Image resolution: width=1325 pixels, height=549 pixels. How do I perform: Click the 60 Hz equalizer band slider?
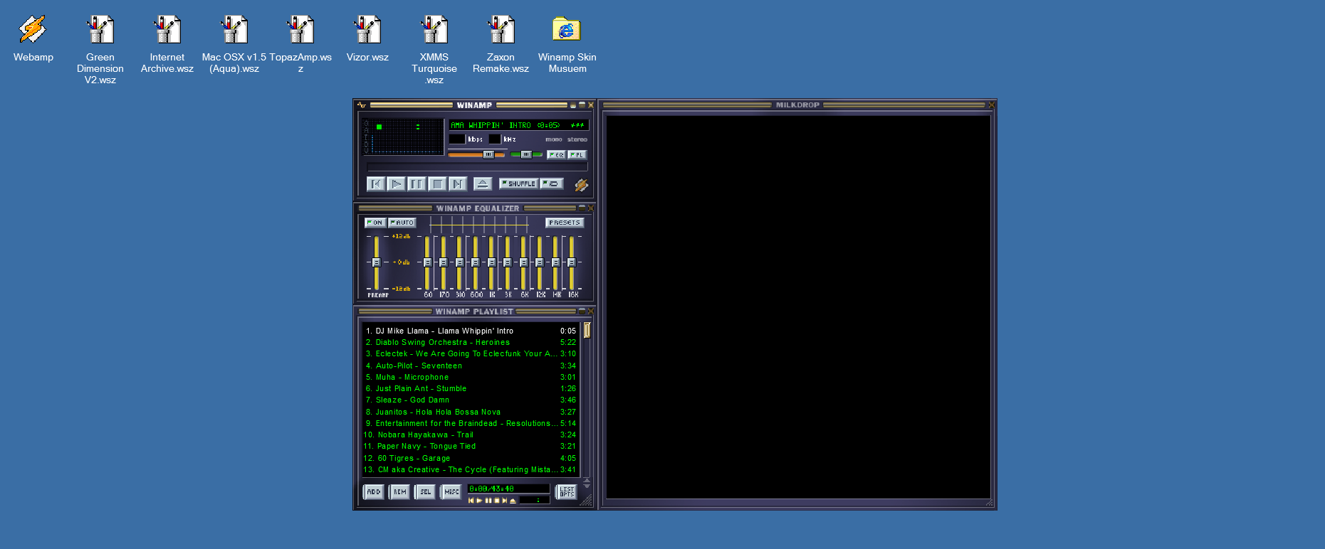click(x=427, y=262)
